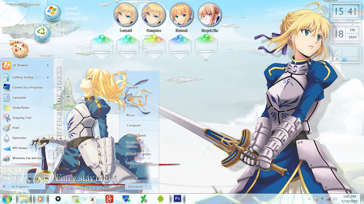Click the volume speaker tray icon
The width and height of the screenshot is (364, 204).
(335, 199)
